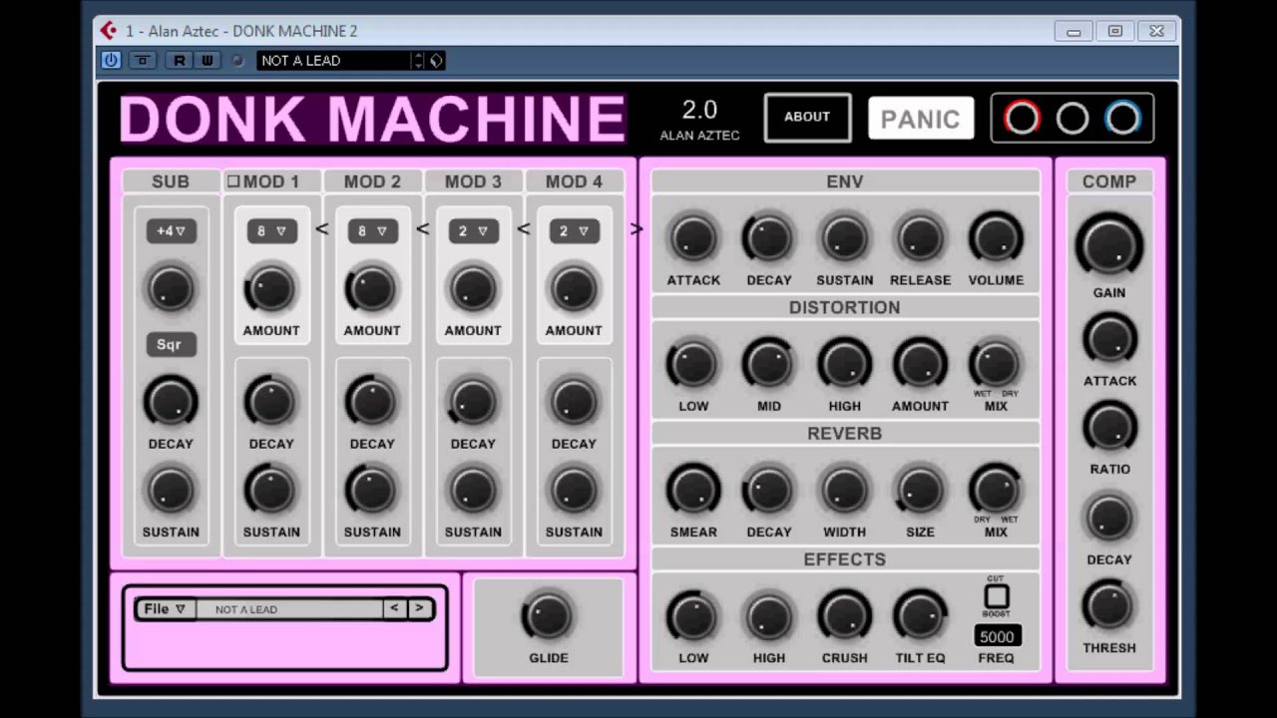This screenshot has height=718, width=1277.
Task: Click the SUB SUSTAIN knob
Action: coord(171,491)
